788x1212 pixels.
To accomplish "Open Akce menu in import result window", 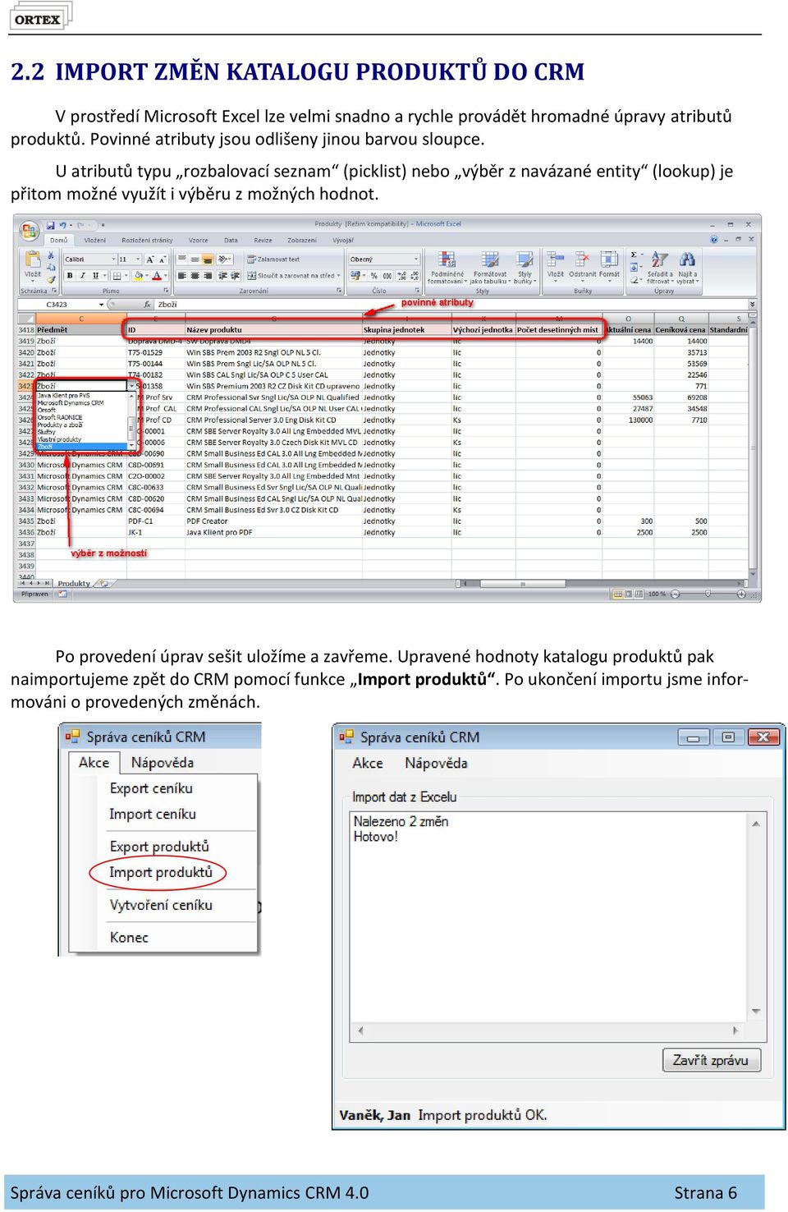I will pyautogui.click(x=368, y=763).
